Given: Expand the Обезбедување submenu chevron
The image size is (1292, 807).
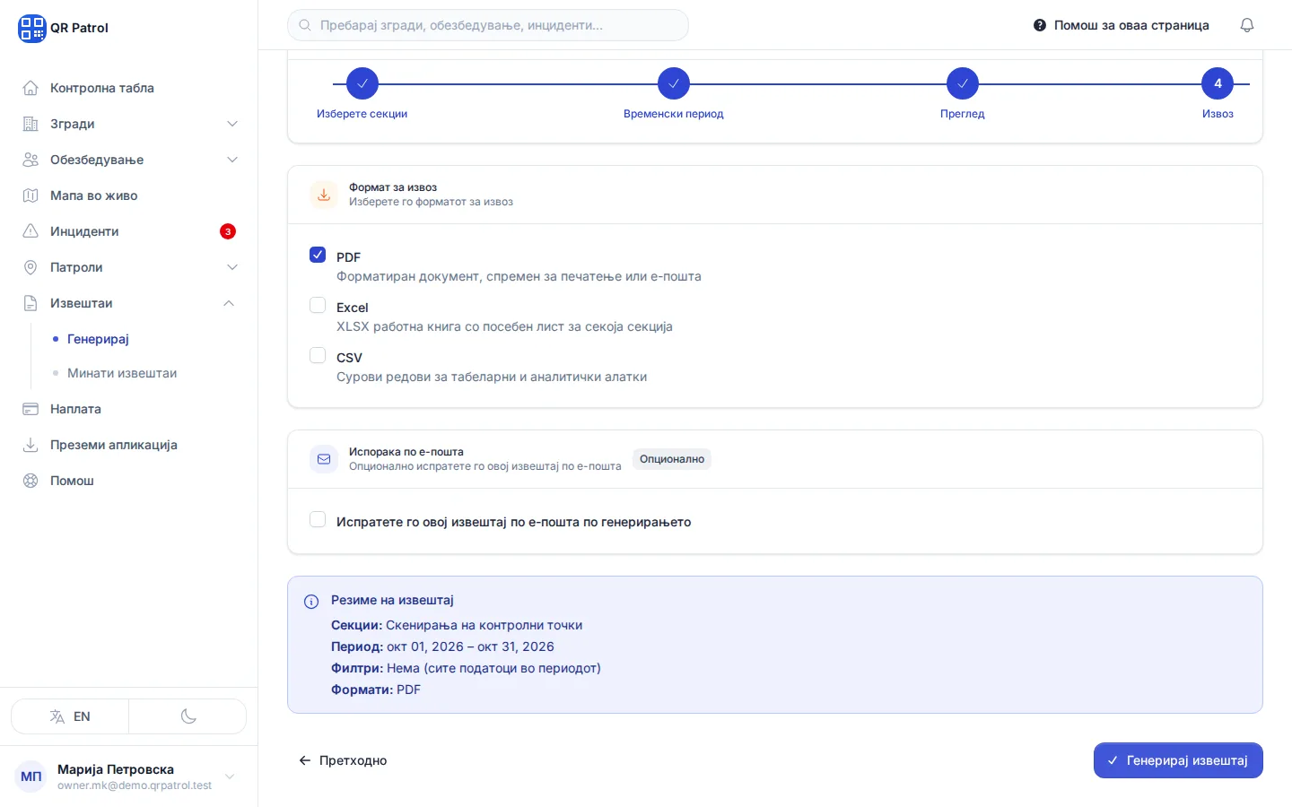Looking at the screenshot, I should (232, 160).
